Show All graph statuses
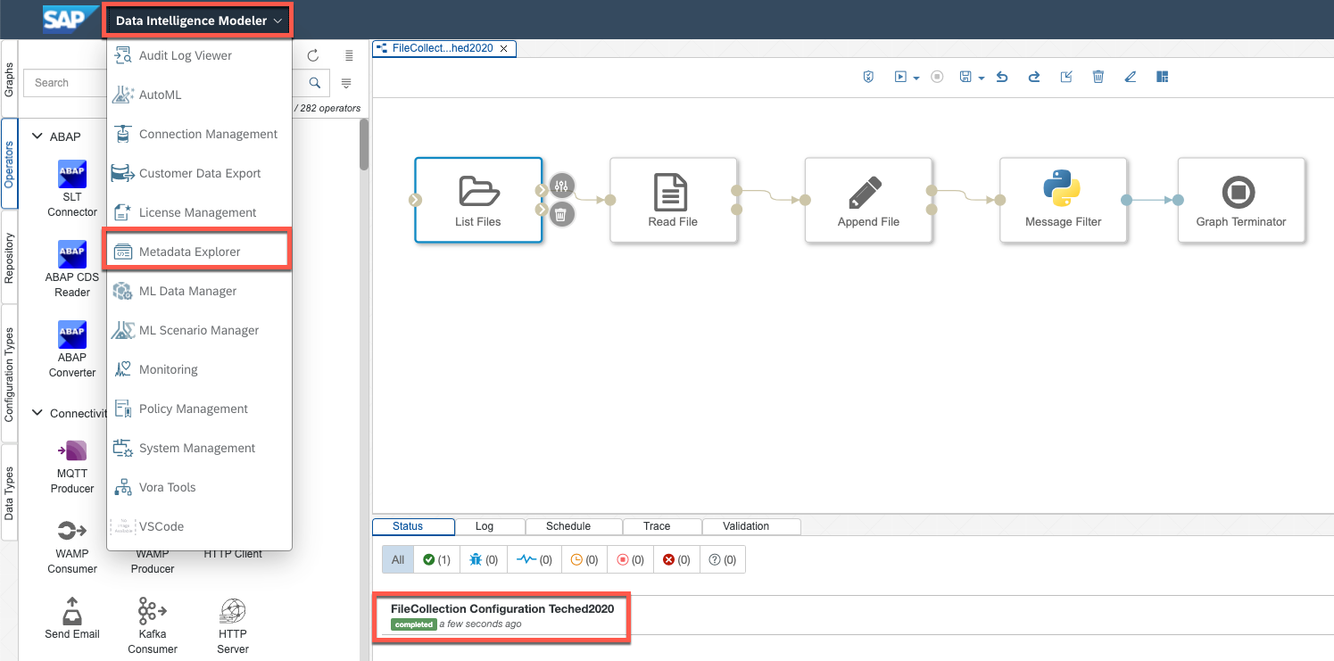The width and height of the screenshot is (1334, 661). 397,560
